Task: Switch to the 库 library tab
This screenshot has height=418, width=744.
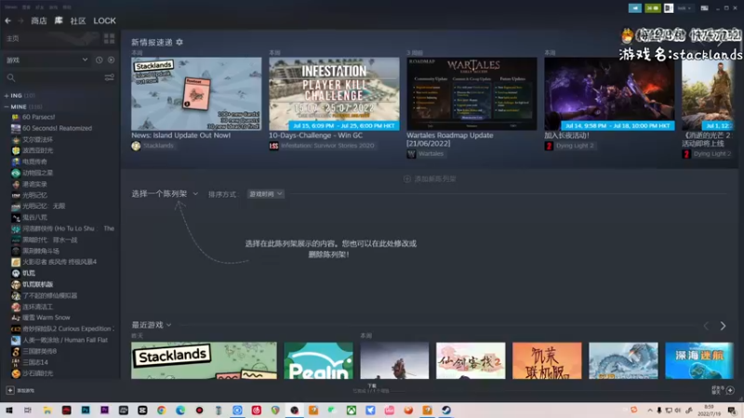Action: click(59, 20)
